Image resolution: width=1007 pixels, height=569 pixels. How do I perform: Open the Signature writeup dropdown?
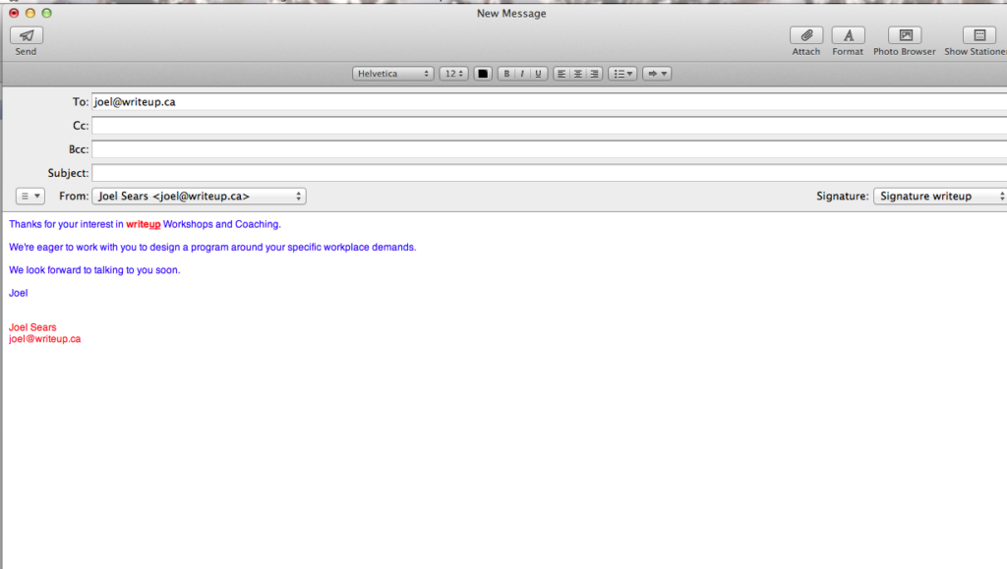(x=939, y=197)
